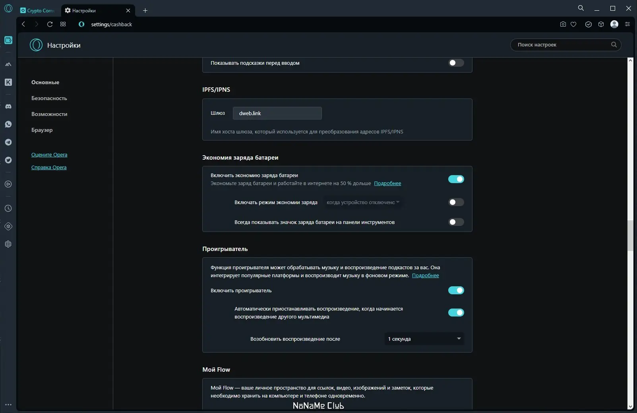Open WhatsApp in the sidebar
Image resolution: width=637 pixels, height=413 pixels.
pos(8,124)
